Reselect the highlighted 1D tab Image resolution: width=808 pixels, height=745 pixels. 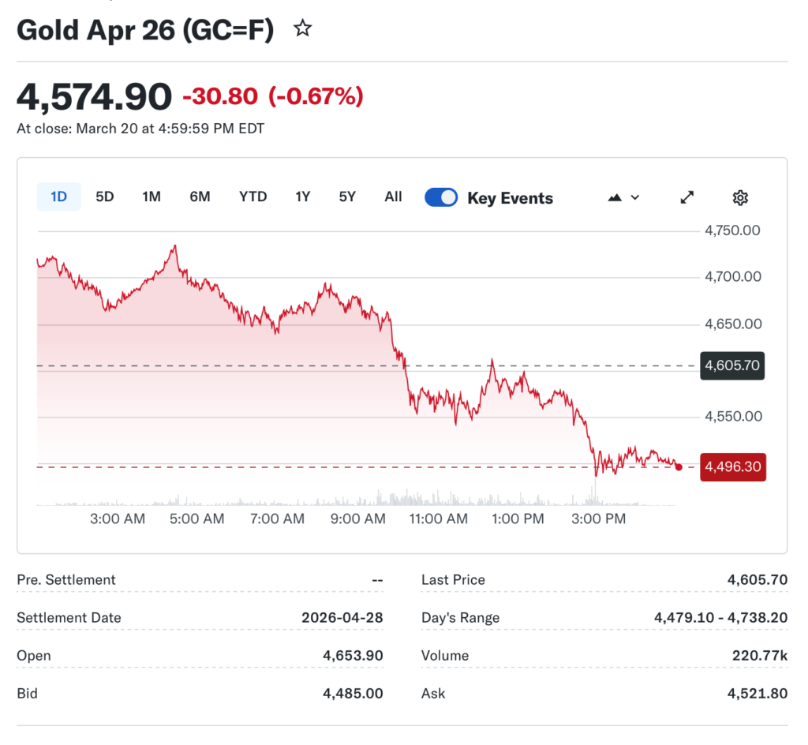[58, 197]
